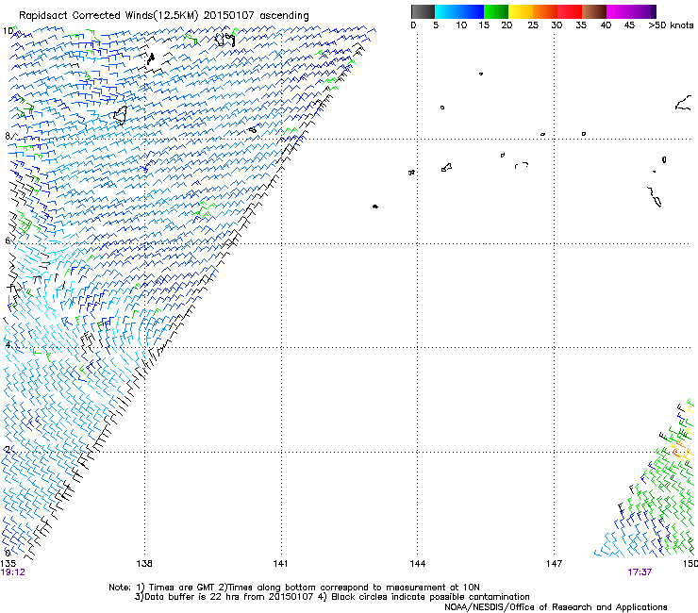Click the '>50 knots' legend label
Viewport: 698px width, 613px height.
coord(671,25)
